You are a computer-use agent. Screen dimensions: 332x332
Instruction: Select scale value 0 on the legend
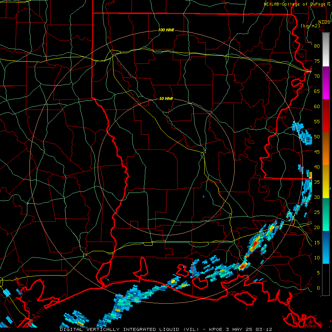(318, 288)
